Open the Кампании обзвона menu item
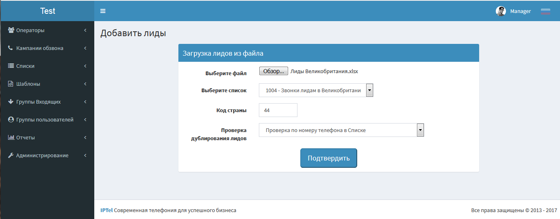This screenshot has height=219, width=560. (47, 48)
